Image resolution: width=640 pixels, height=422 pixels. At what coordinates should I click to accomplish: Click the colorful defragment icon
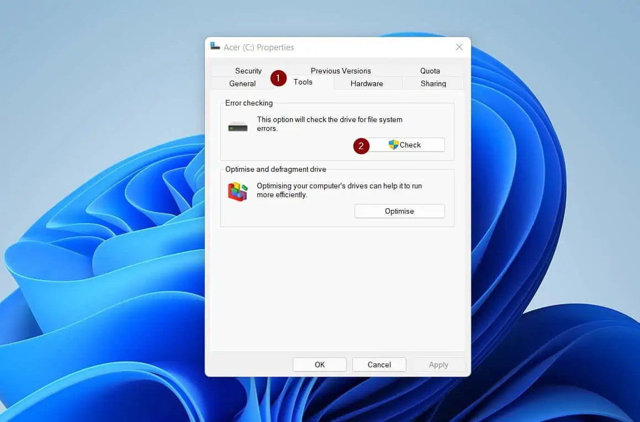click(237, 191)
